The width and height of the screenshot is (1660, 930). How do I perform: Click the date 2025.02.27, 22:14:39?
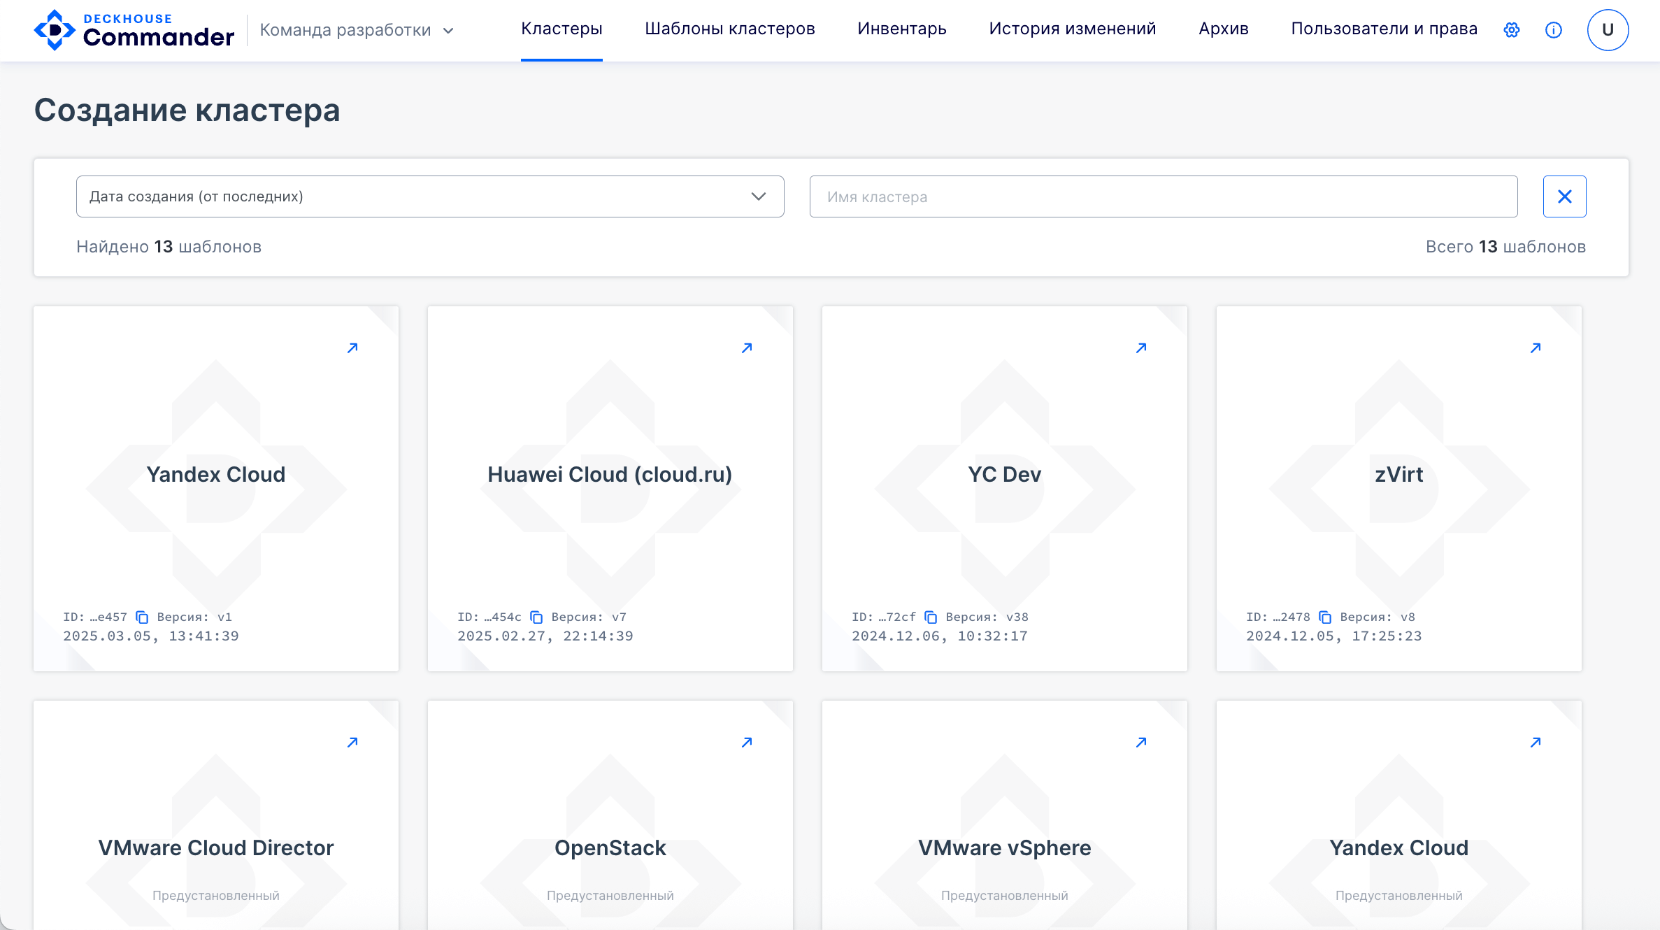pyautogui.click(x=545, y=636)
